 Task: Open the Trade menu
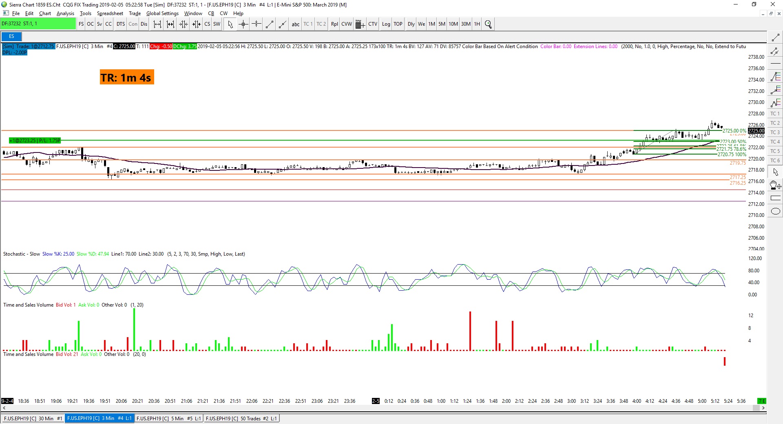pyautogui.click(x=135, y=13)
